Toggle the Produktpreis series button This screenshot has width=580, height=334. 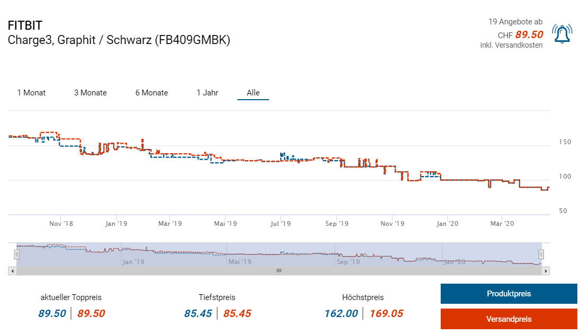tap(508, 294)
